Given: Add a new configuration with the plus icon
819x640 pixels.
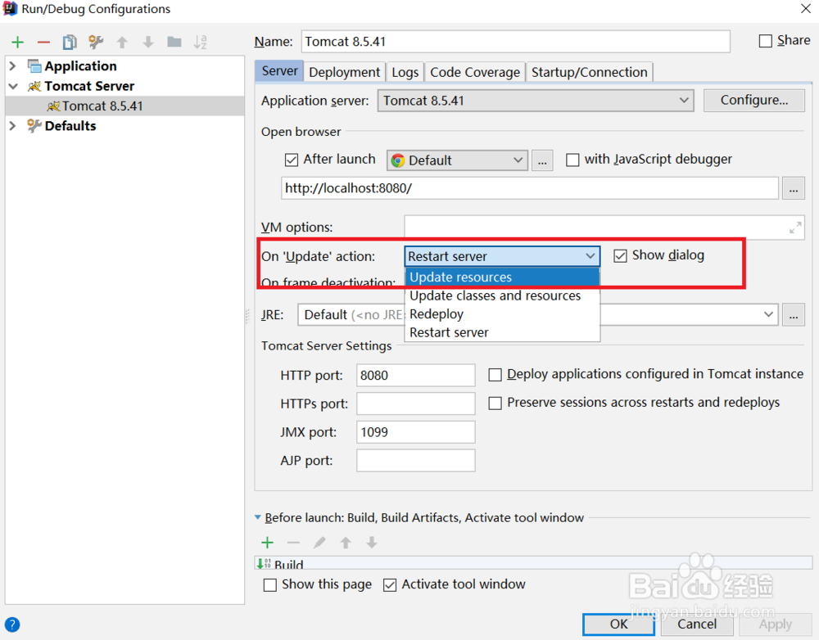Looking at the screenshot, I should click(18, 43).
